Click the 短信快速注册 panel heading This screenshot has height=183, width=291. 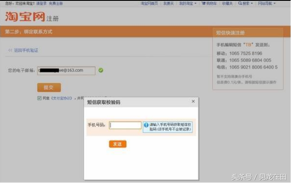click(230, 33)
